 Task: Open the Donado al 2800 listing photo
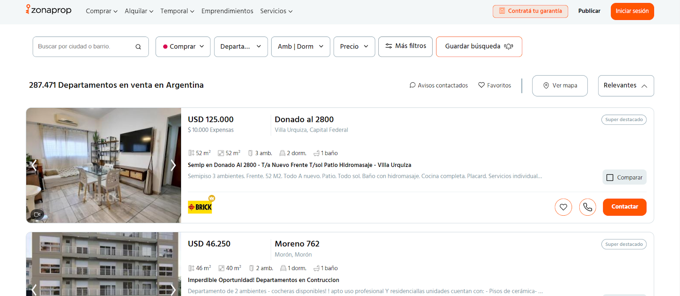tap(103, 165)
